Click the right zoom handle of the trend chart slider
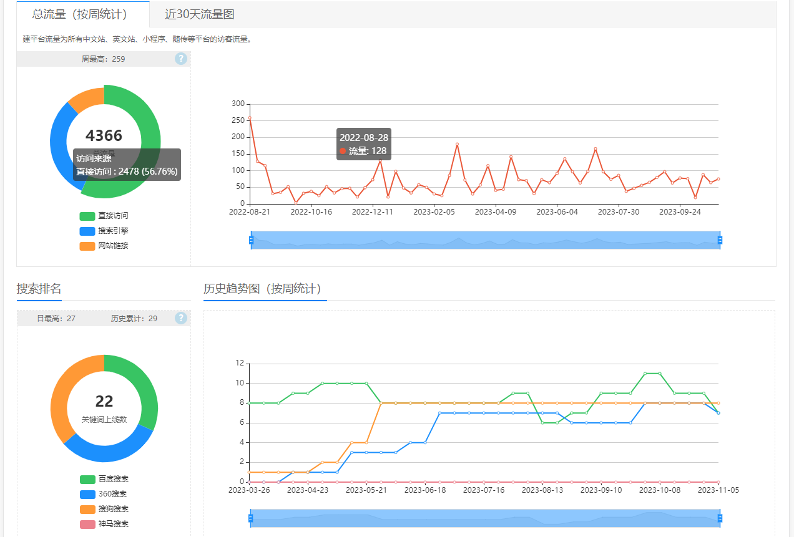Screen dimensions: 794x537 720,518
